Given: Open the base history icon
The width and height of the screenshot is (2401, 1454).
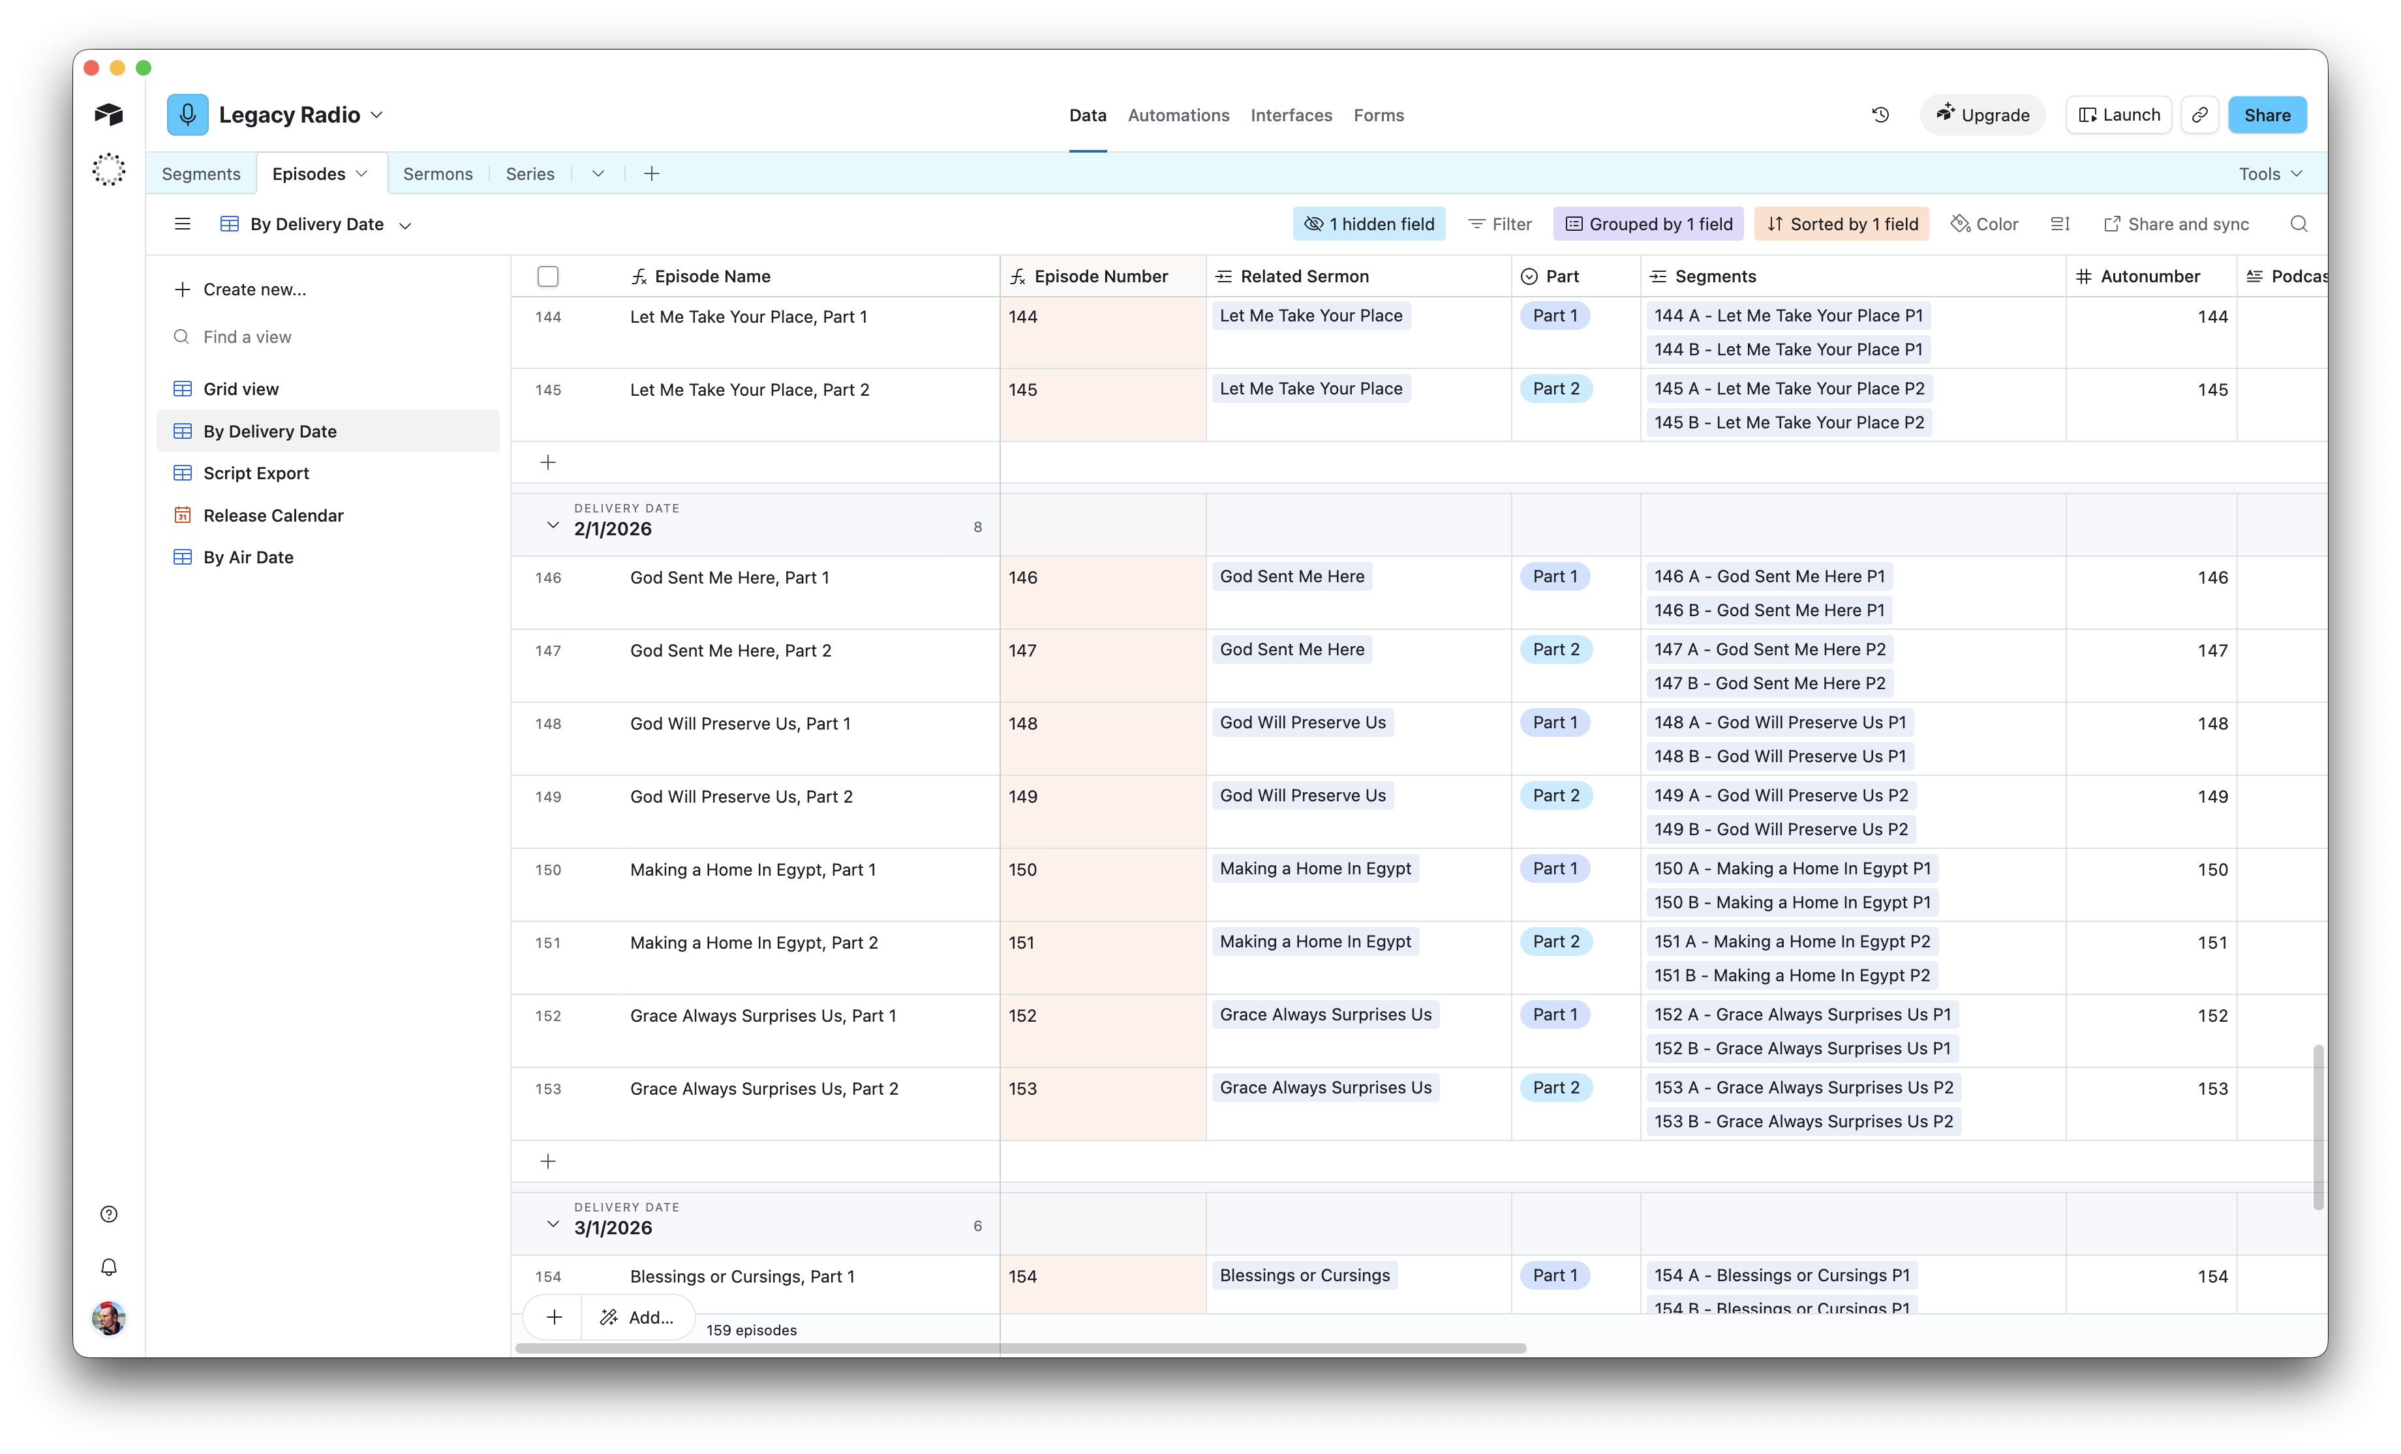Looking at the screenshot, I should 1880,115.
